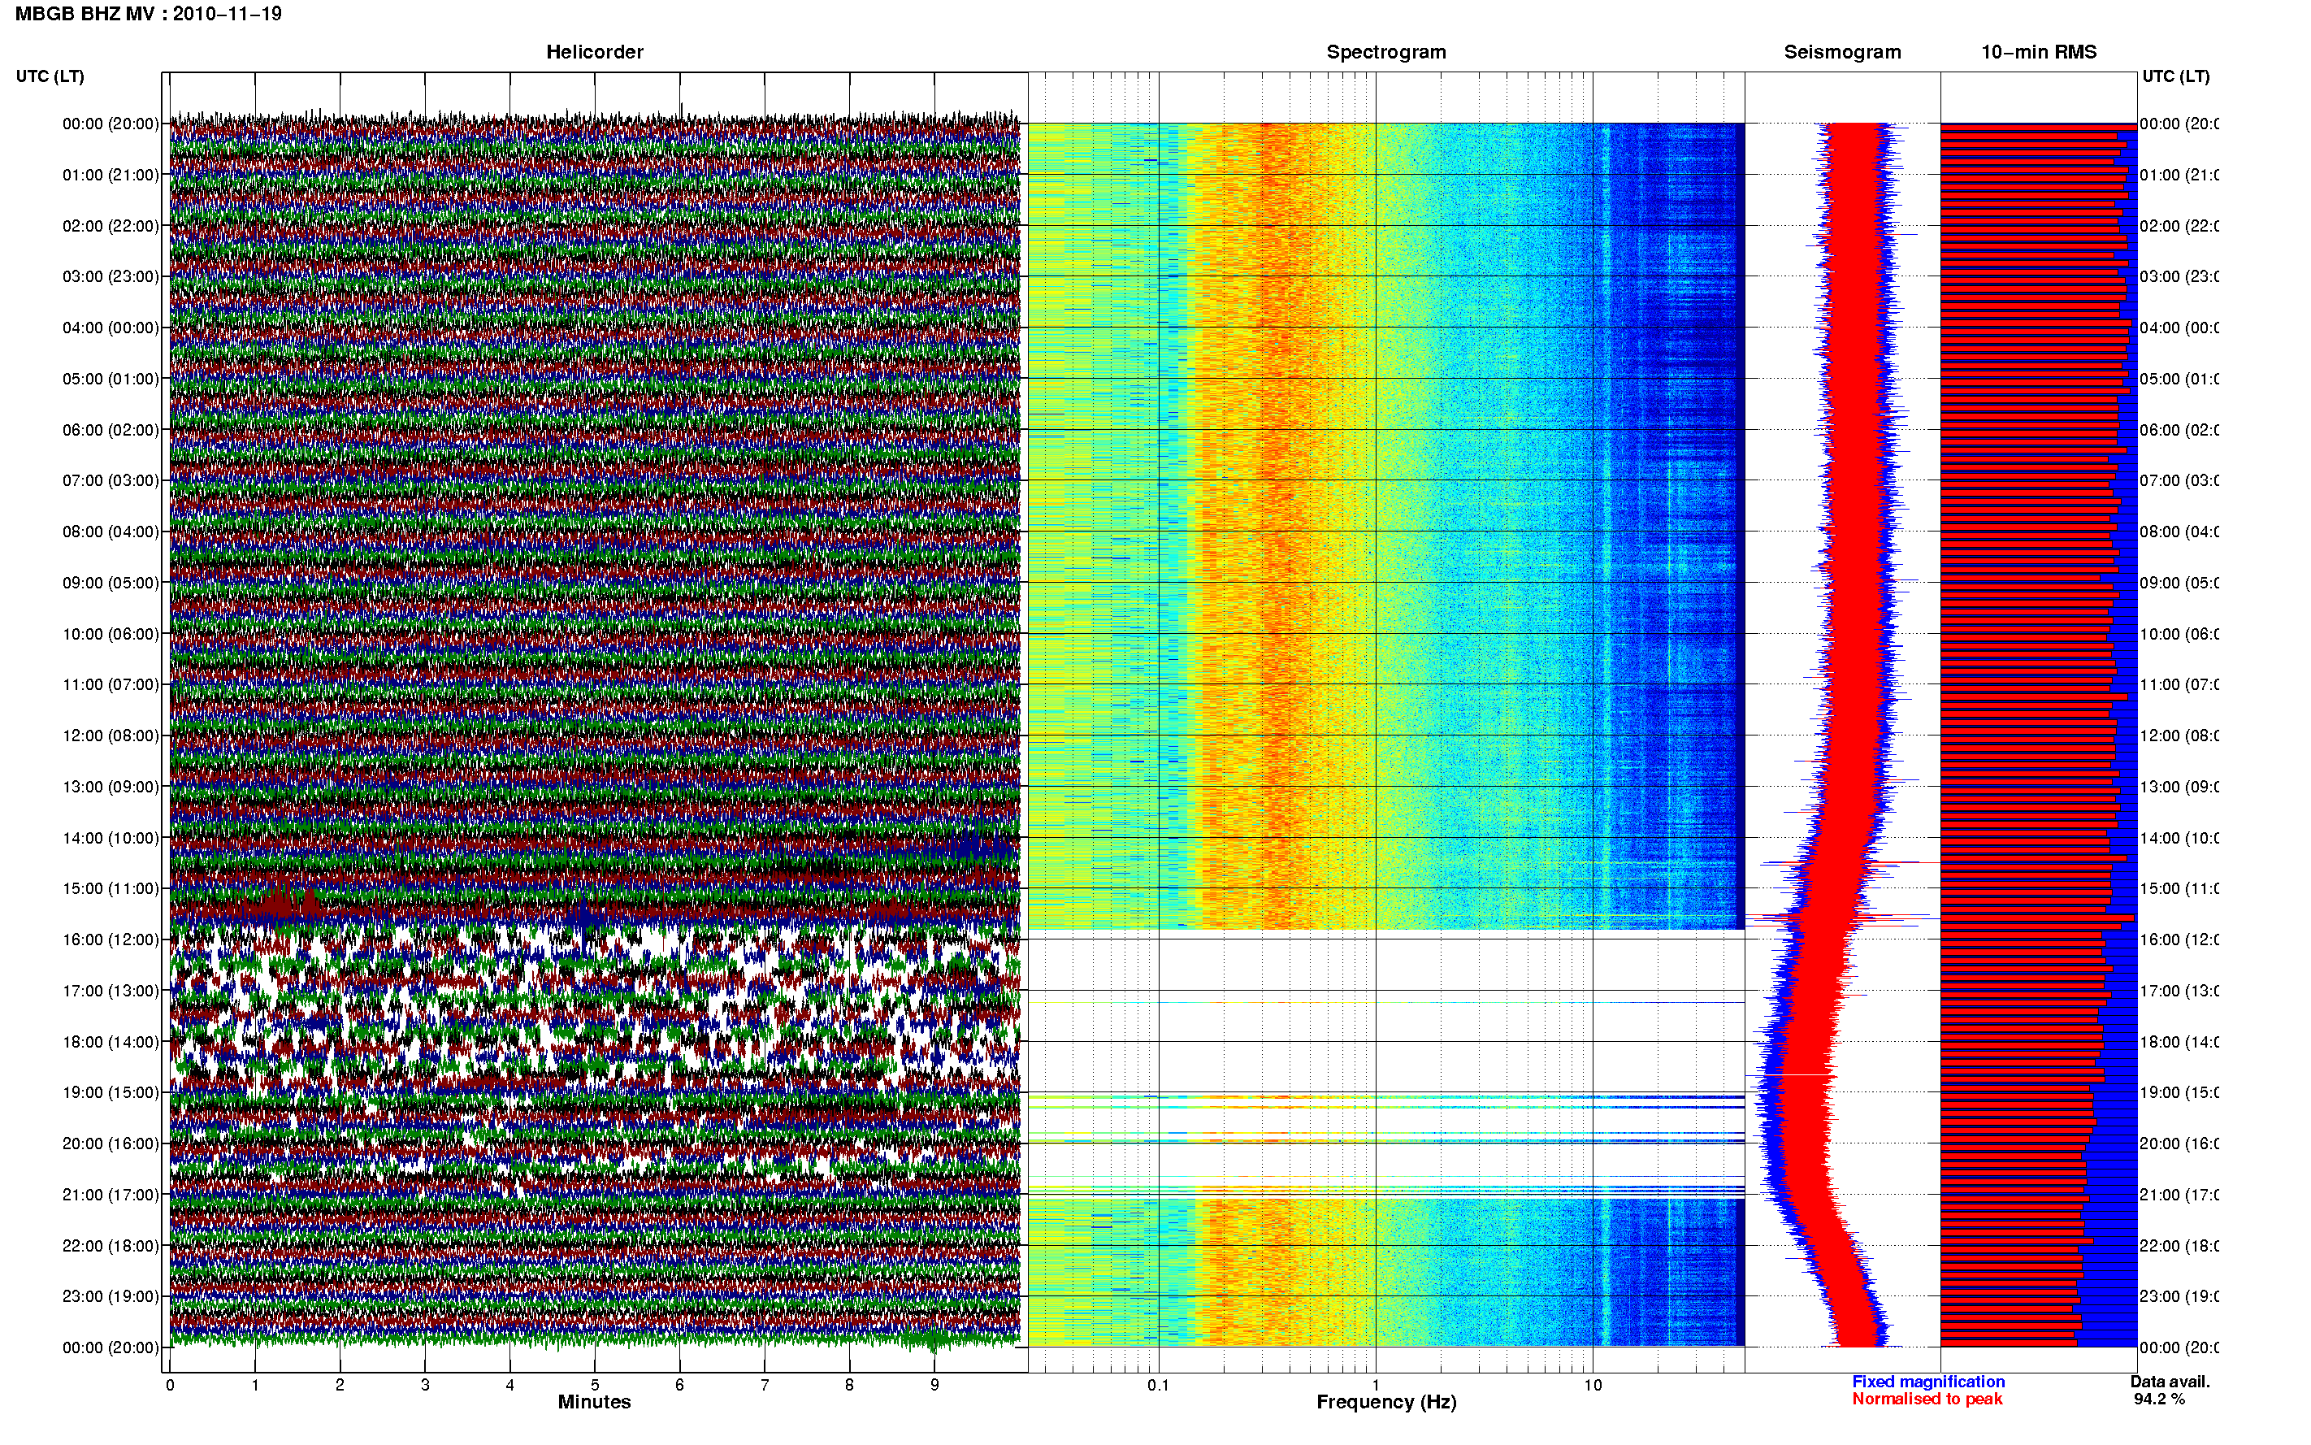This screenshot has width=2311, height=1445.
Task: Click the '12:00 (08:00)' left time label
Action: pos(111,736)
